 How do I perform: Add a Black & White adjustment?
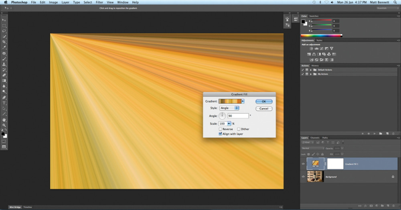click(x=319, y=54)
